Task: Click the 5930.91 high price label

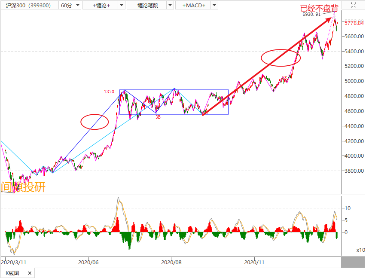Action: (x=311, y=14)
